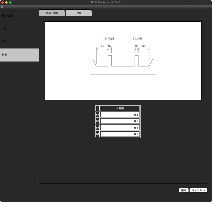Click the B4 row header in the table
The image size is (212, 202).
pyautogui.click(x=97, y=134)
